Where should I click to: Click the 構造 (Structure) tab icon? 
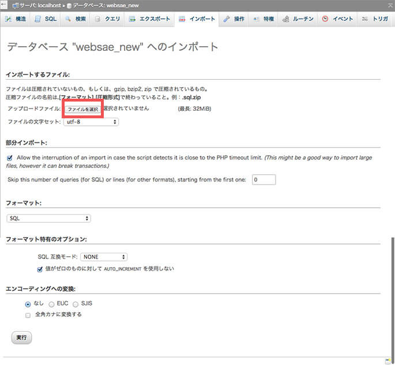(x=9, y=19)
